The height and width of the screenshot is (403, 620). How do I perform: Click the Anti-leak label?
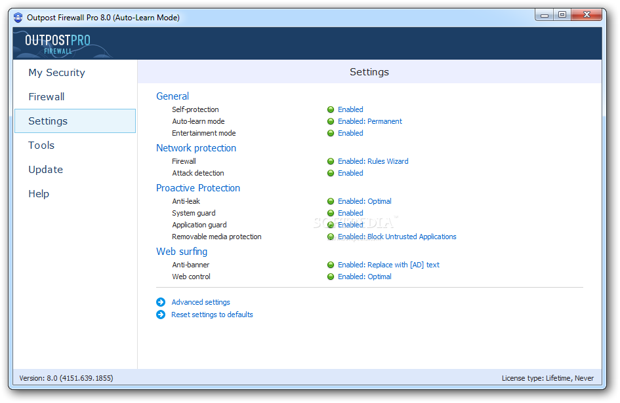pos(186,201)
